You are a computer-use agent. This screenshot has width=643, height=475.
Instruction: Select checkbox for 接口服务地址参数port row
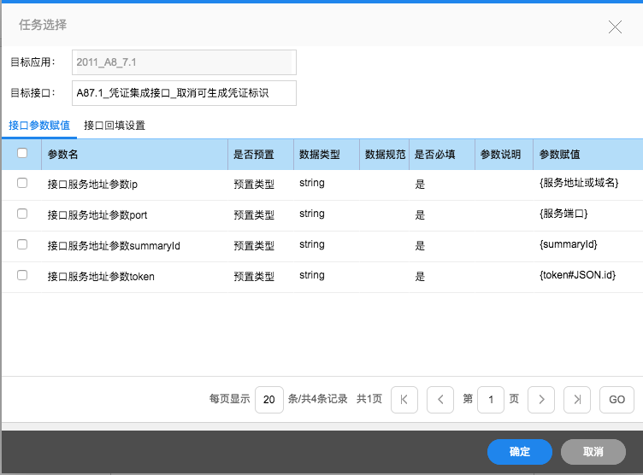tap(22, 214)
